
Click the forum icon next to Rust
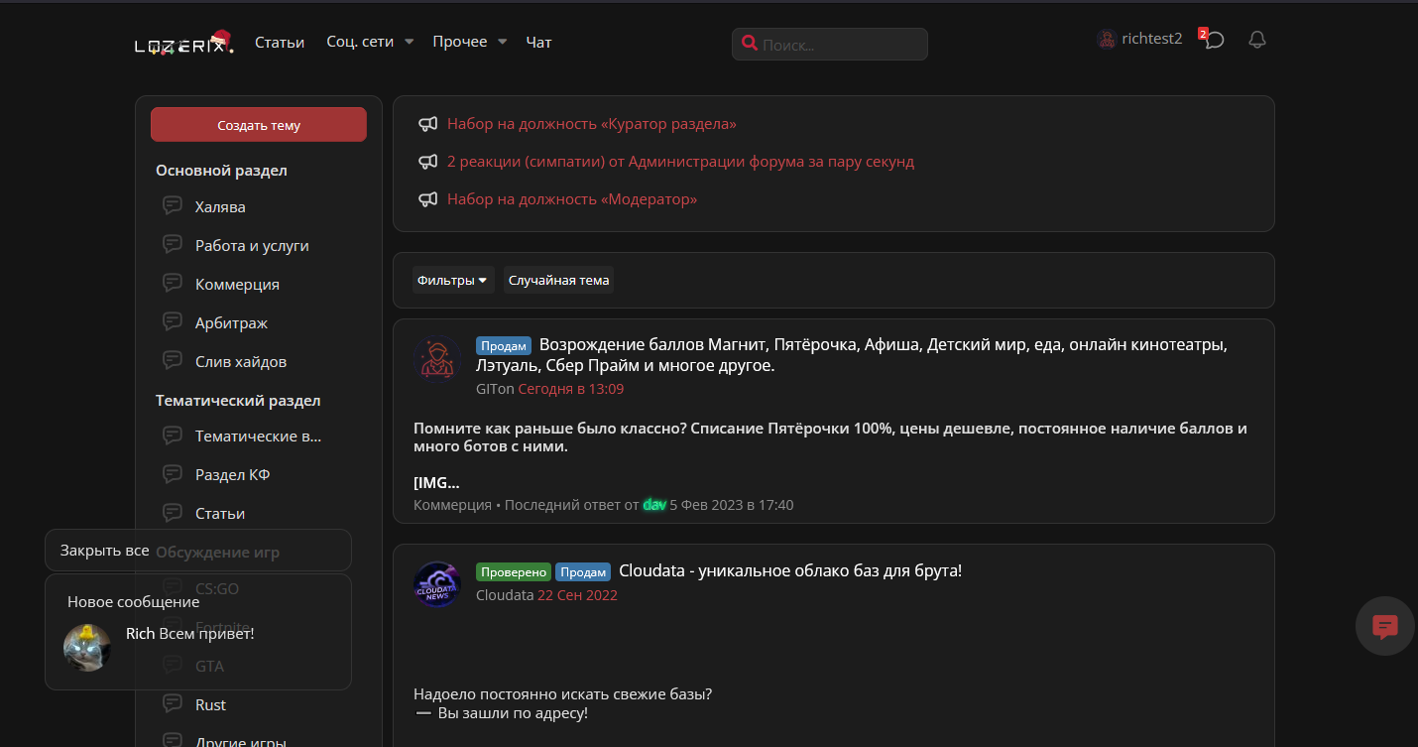click(173, 704)
